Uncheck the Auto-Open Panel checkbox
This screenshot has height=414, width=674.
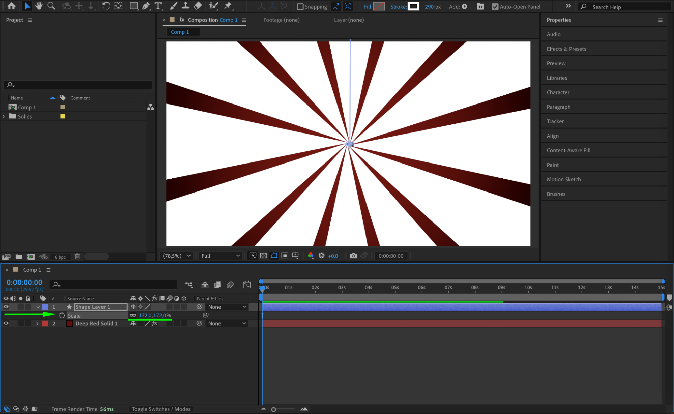tap(495, 7)
